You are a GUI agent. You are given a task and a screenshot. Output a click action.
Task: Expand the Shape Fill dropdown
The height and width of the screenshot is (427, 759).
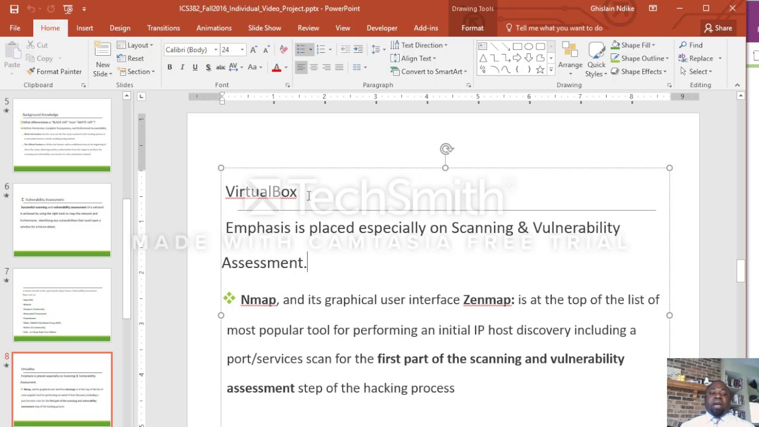pyautogui.click(x=633, y=45)
